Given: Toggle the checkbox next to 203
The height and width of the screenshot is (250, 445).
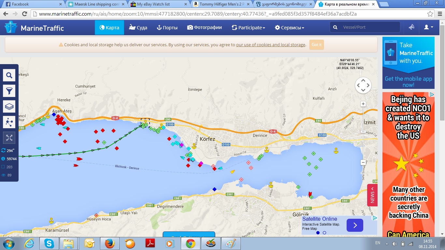Looking at the screenshot, I should tap(3, 167).
